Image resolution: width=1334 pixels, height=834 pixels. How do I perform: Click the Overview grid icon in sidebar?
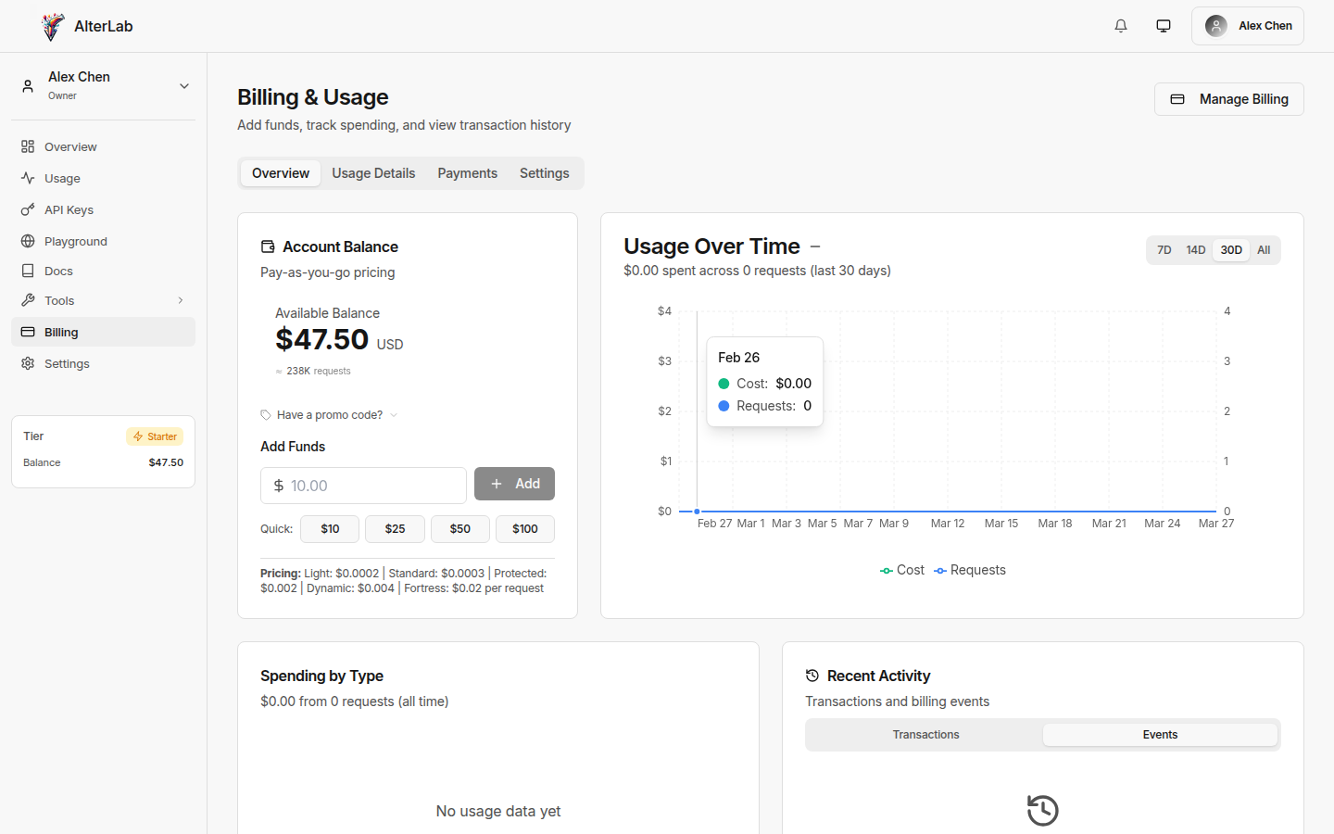[28, 146]
